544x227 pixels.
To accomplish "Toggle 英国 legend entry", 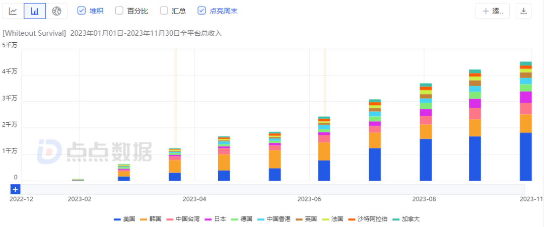I will click(306, 219).
